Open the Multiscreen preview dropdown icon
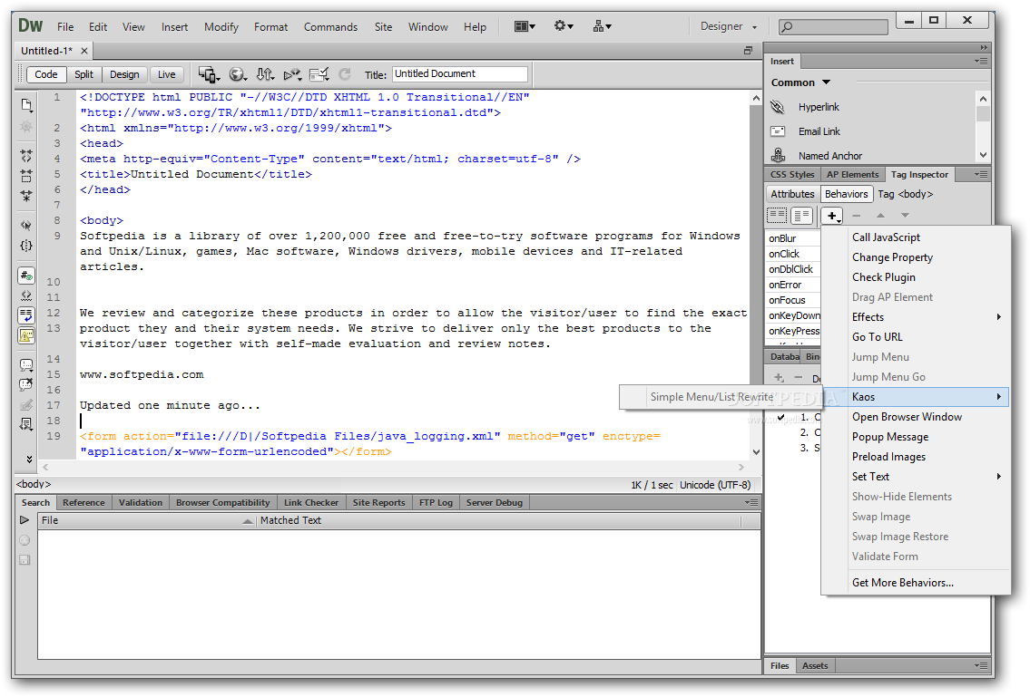This screenshot has width=1030, height=697. click(209, 75)
